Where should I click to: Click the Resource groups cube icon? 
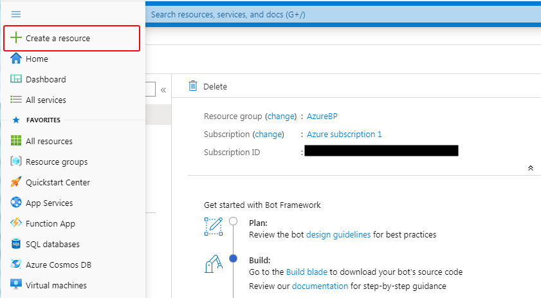(16, 162)
